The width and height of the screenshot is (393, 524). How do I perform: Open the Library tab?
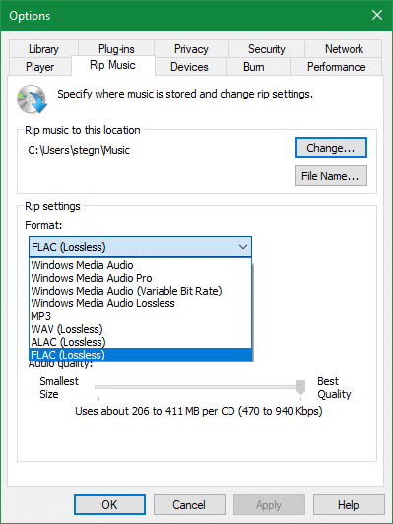(x=43, y=49)
